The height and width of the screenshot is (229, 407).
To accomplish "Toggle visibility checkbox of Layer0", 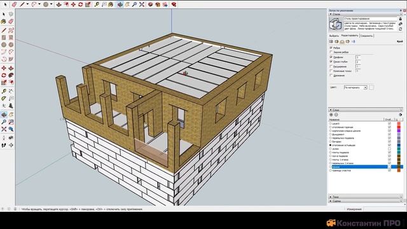I will 389,123.
